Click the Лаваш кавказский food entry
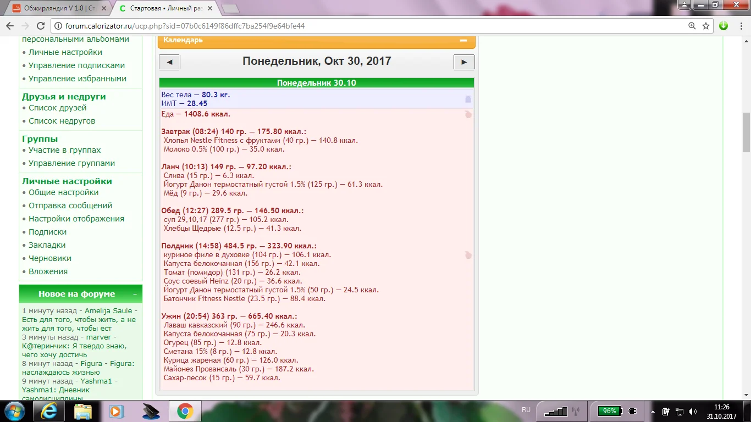The image size is (751, 422). tap(234, 325)
